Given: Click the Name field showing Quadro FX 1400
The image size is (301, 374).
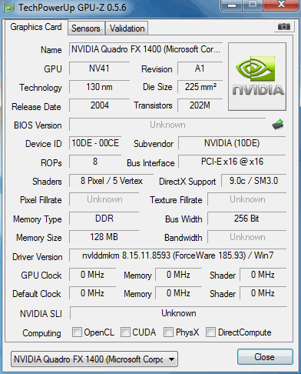Looking at the screenshot, I should (x=146, y=49).
